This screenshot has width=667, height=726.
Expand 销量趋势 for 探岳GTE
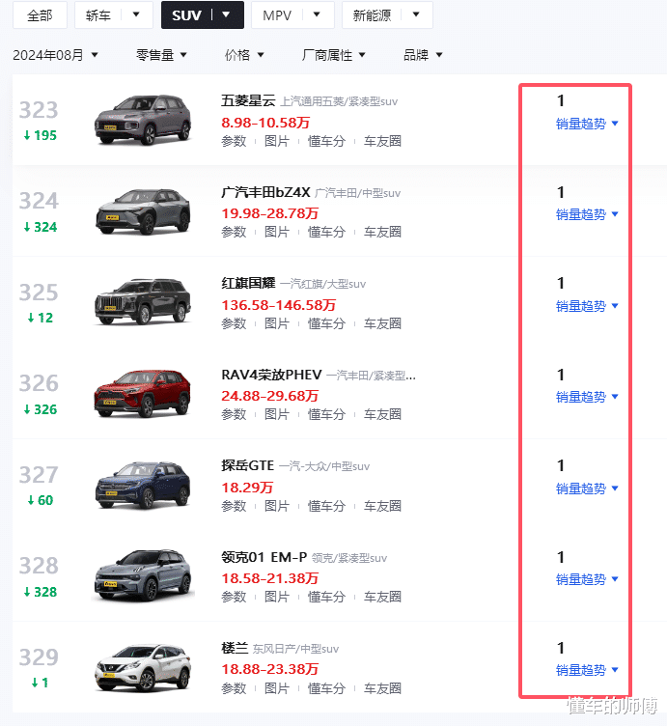[x=587, y=489]
